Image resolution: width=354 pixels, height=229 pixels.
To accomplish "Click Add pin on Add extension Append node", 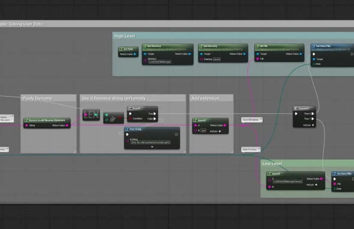I will 219,131.
